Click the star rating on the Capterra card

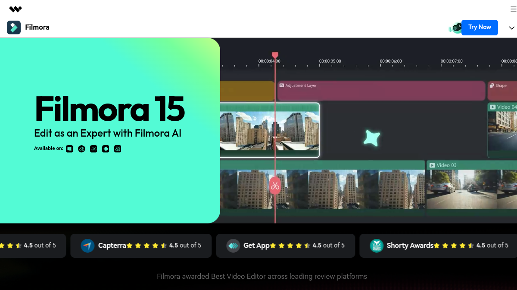146,246
